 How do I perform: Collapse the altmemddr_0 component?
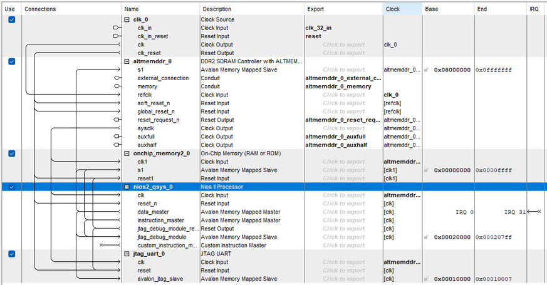click(x=127, y=61)
